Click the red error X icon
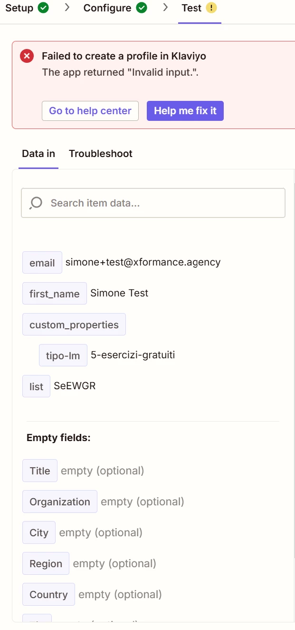This screenshot has height=630, width=295. point(27,56)
